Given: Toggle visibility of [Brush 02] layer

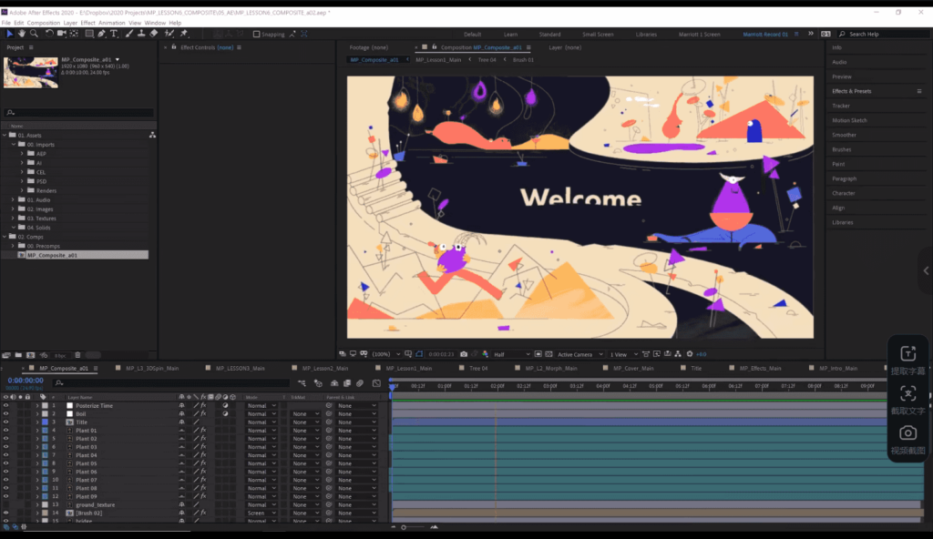Looking at the screenshot, I should tap(6, 513).
